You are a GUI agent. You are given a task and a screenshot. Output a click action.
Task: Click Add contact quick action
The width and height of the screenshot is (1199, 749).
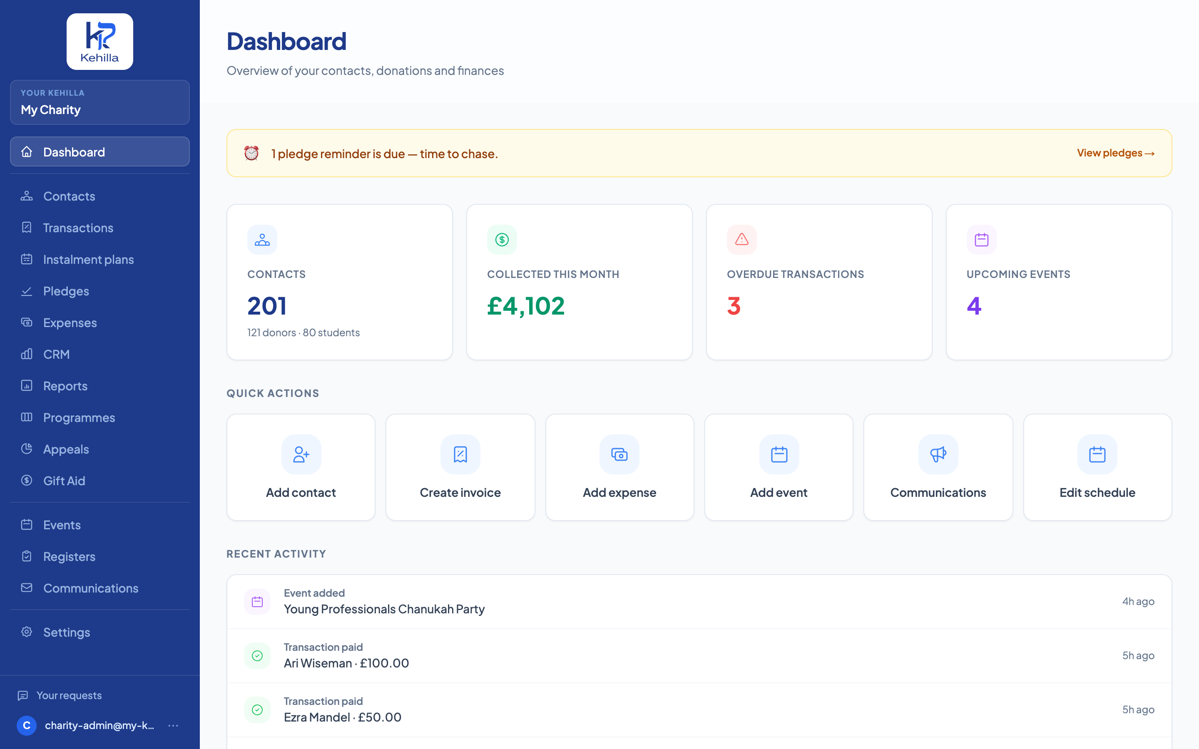pyautogui.click(x=301, y=467)
